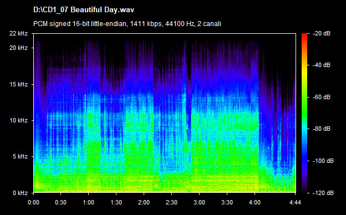Click inside the spectrogram plot area
This screenshot has width=346, height=215.
tap(165, 113)
